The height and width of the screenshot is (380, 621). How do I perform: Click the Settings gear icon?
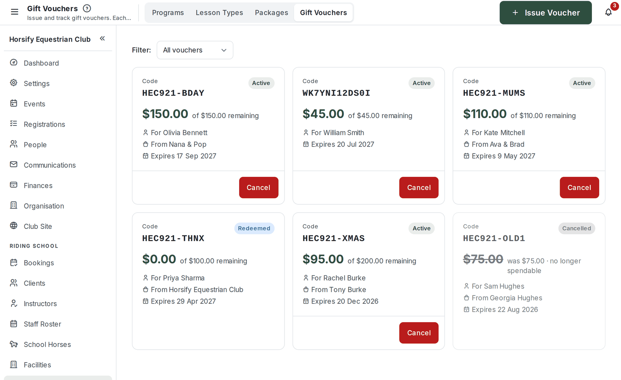point(14,83)
